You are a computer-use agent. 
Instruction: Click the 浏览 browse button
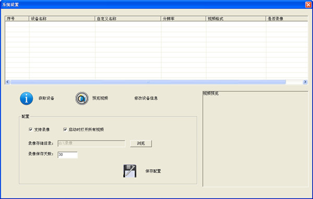(141, 143)
